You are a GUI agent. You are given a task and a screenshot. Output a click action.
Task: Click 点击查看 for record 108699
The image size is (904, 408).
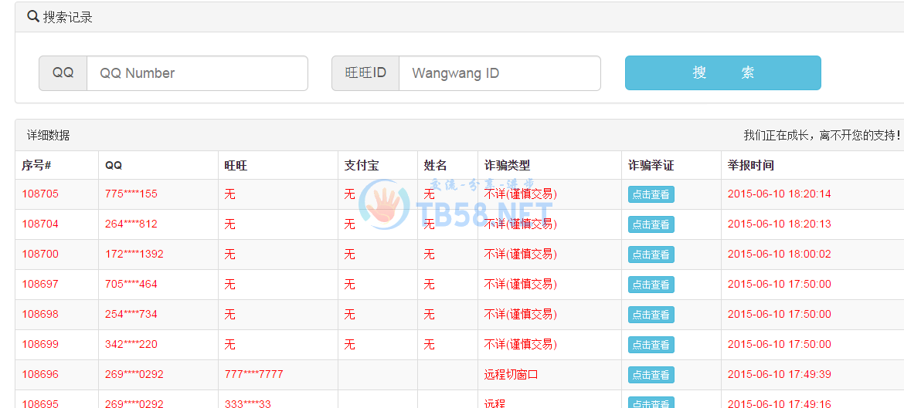pos(651,345)
